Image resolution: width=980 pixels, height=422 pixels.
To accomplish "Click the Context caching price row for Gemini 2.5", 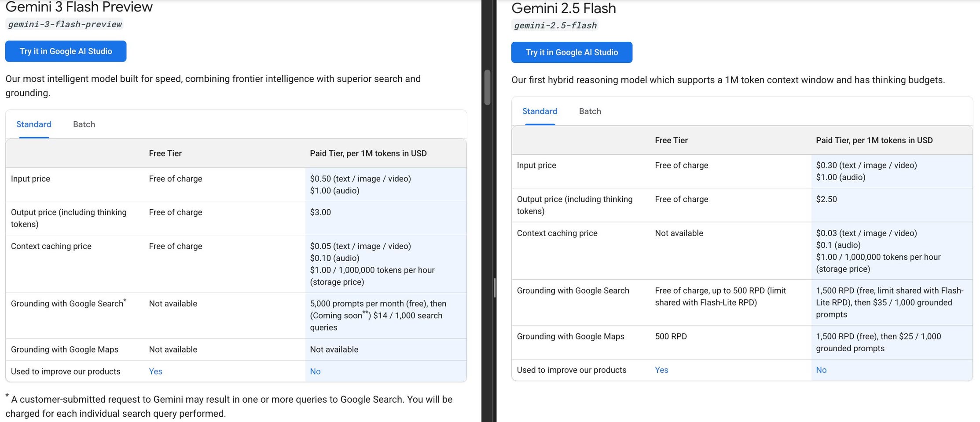I will coord(557,233).
